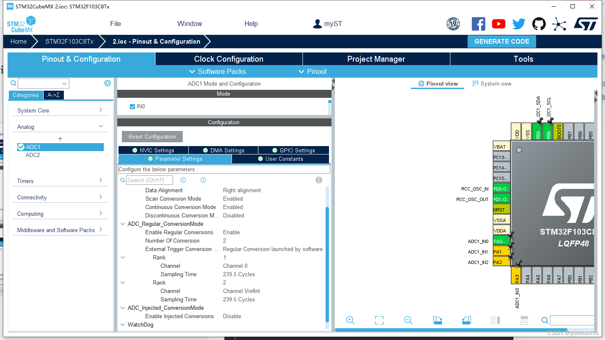Show parameter info icon
Viewport: 605px width, 340px height.
tap(319, 180)
